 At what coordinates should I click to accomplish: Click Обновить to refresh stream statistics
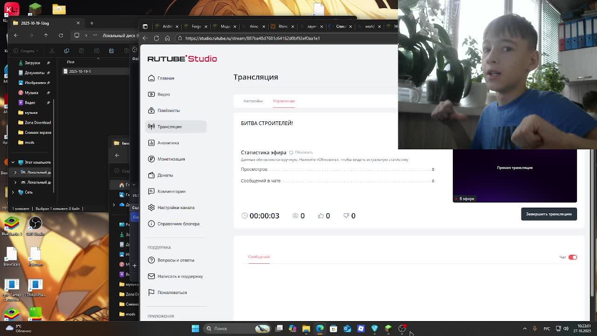tap(301, 153)
